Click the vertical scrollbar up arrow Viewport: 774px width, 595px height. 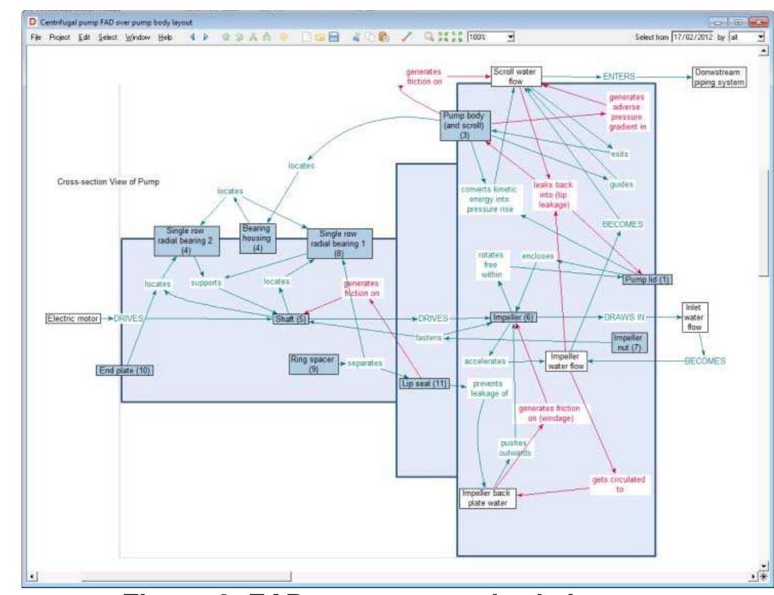tap(764, 50)
